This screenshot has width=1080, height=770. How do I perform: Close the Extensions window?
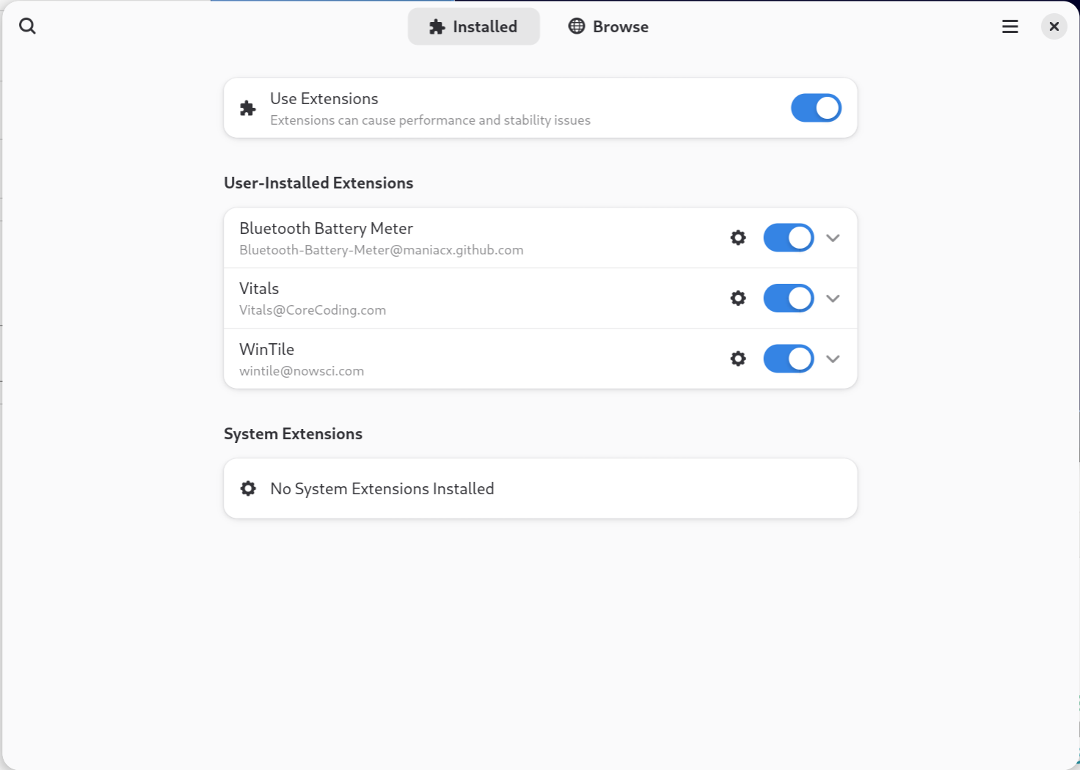(x=1054, y=26)
